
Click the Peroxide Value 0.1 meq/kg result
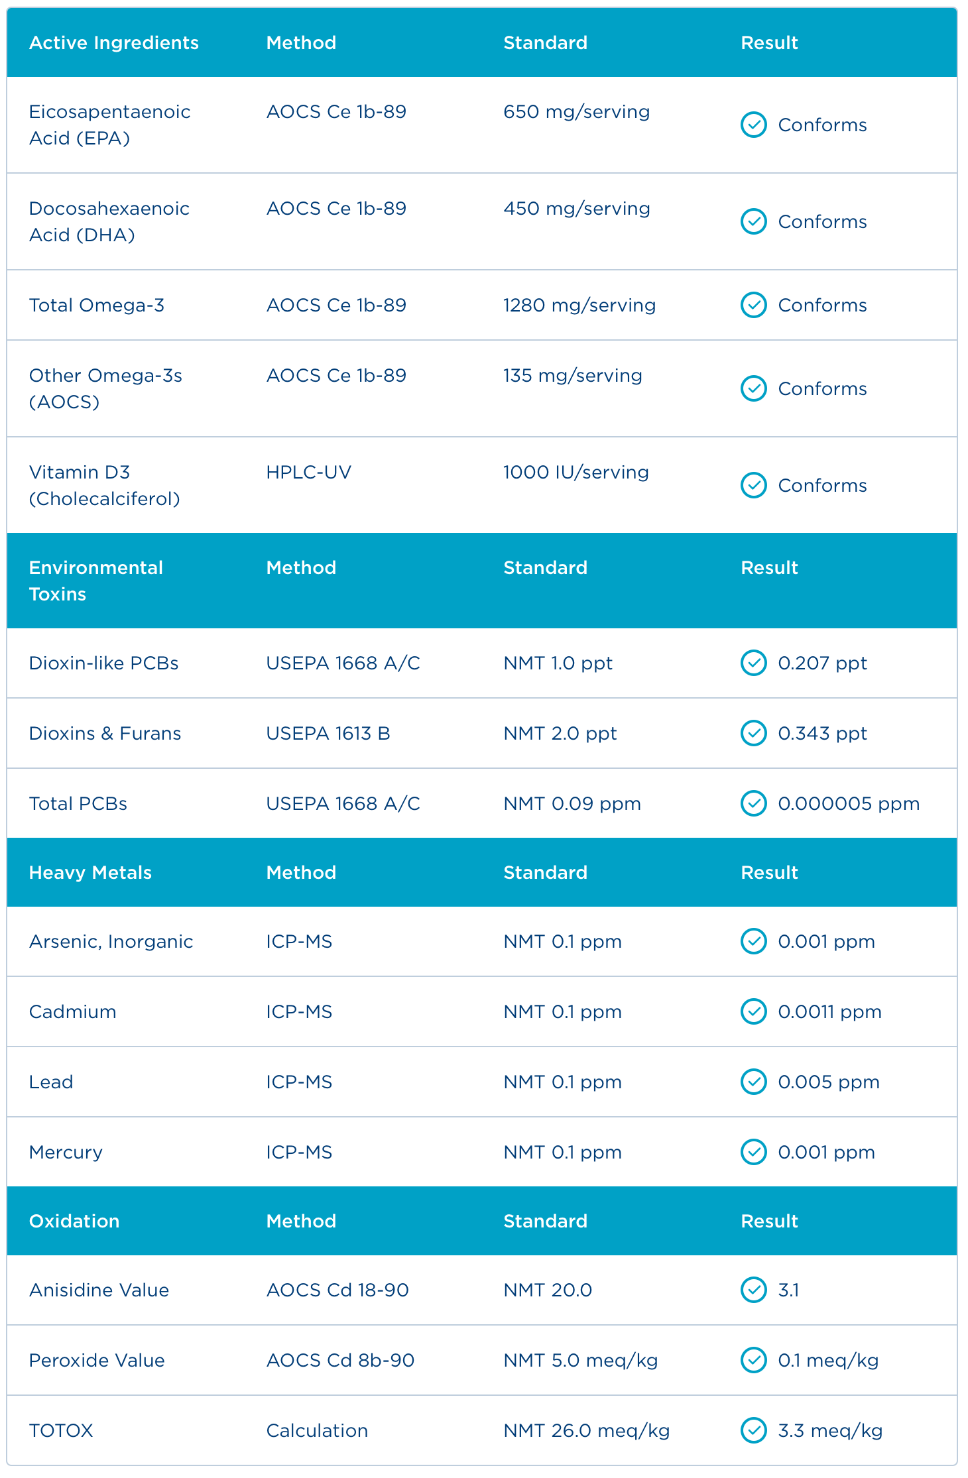[x=827, y=1360]
